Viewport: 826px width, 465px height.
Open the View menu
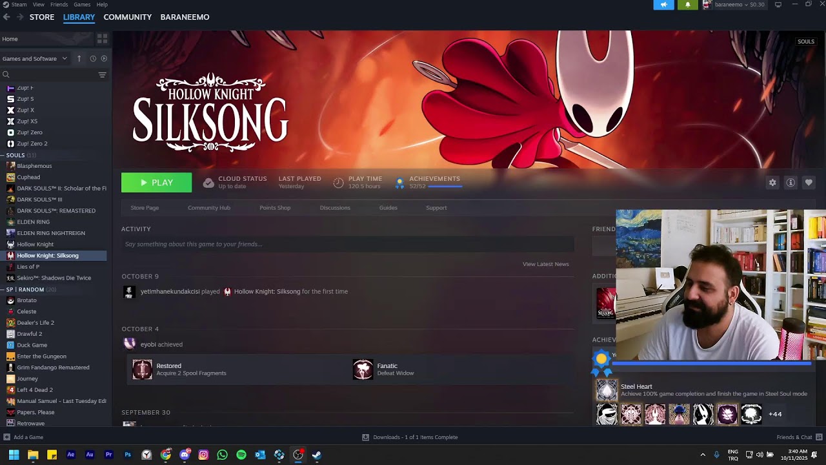[39, 5]
